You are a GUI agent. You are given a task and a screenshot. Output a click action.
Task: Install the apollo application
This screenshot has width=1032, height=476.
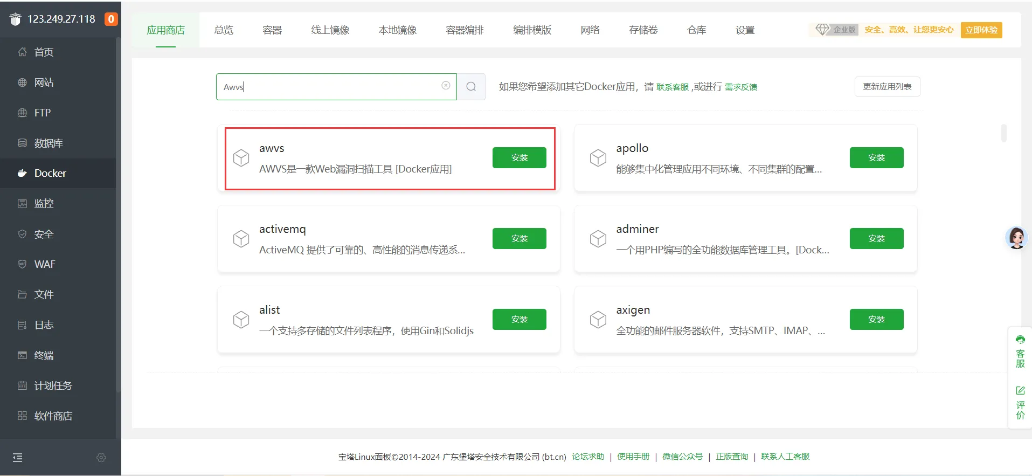pyautogui.click(x=877, y=157)
